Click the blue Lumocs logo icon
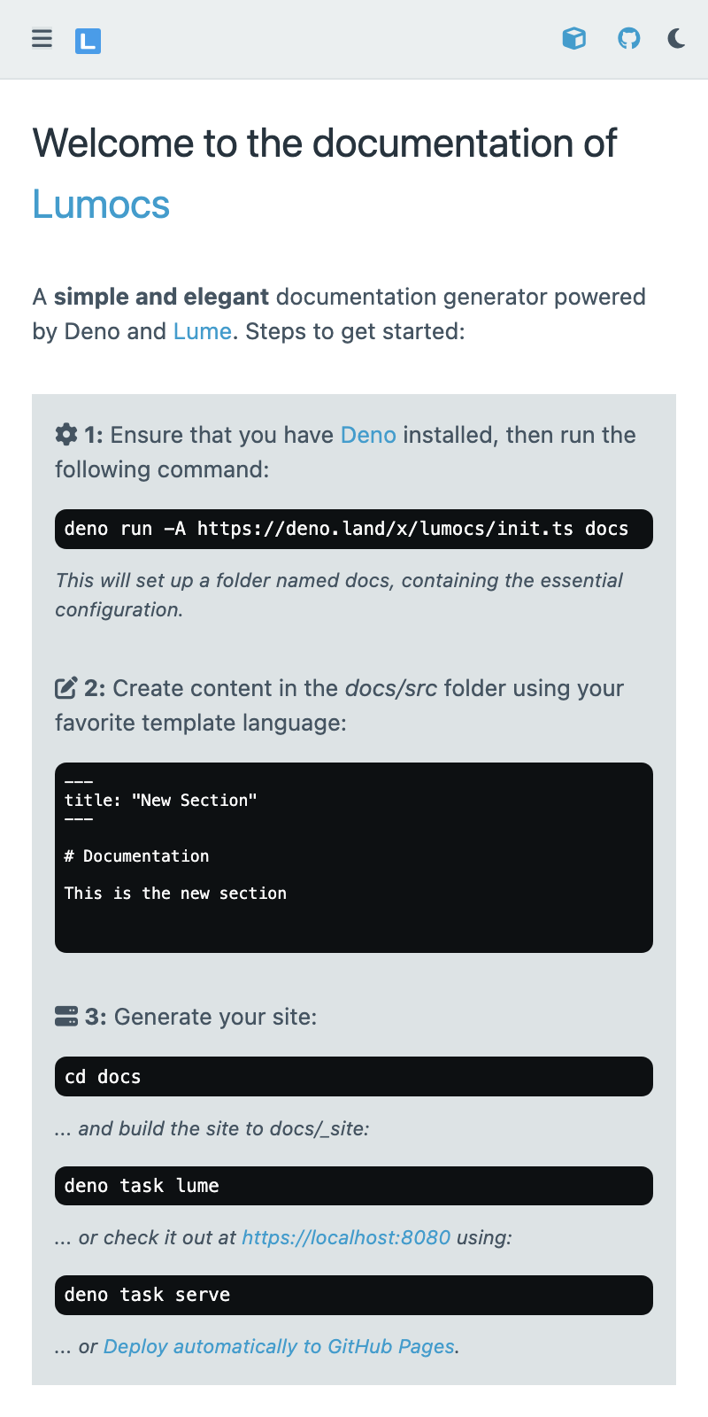708x1417 pixels. coord(88,41)
